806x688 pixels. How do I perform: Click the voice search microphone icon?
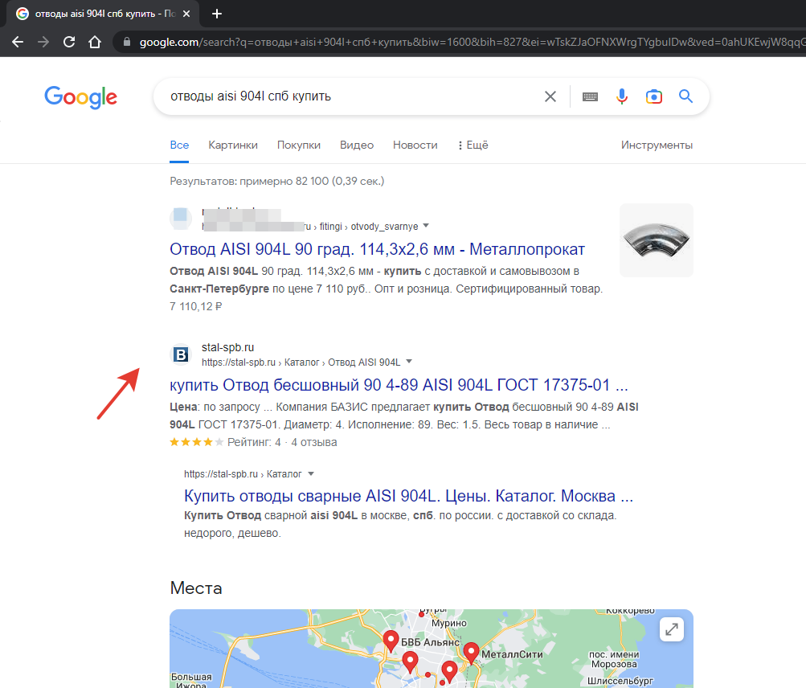click(622, 96)
